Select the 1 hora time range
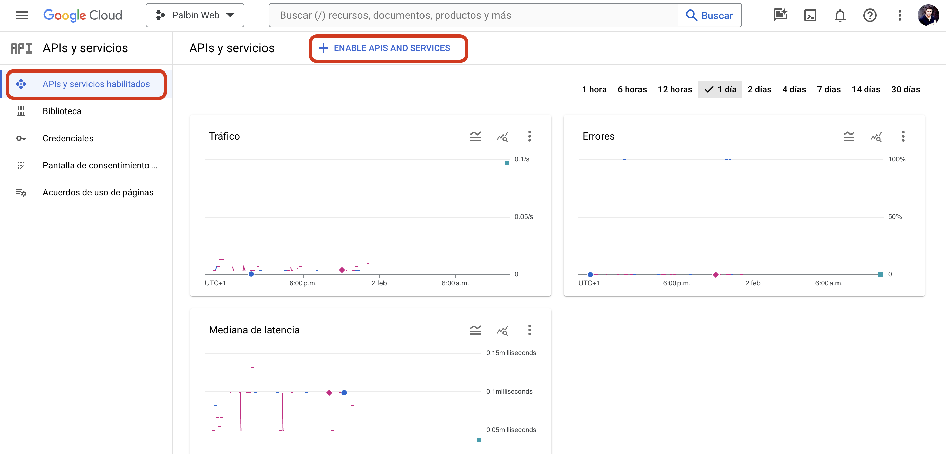946x454 pixels. click(594, 89)
